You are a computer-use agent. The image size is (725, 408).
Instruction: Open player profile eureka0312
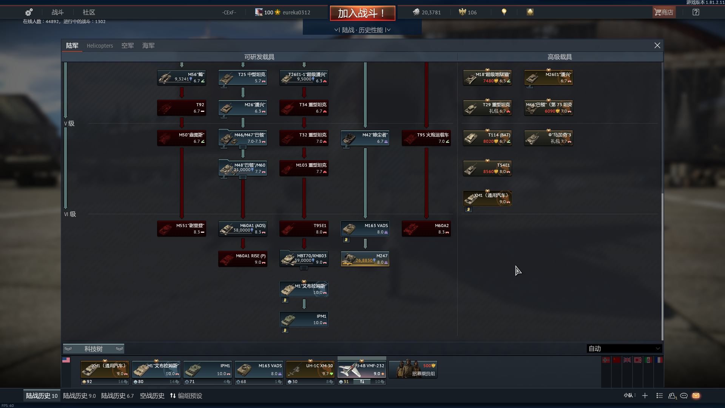(296, 12)
